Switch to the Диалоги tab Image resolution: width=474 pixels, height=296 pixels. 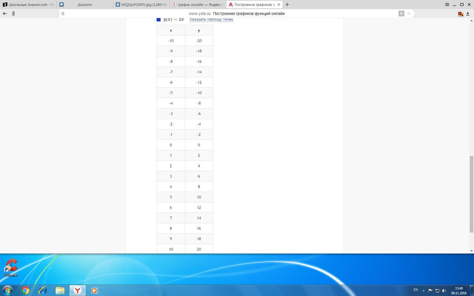click(x=85, y=4)
